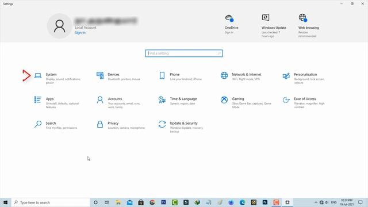This screenshot has height=207, width=368.
Task: Click the Windows Update status icon
Action: [266, 17]
